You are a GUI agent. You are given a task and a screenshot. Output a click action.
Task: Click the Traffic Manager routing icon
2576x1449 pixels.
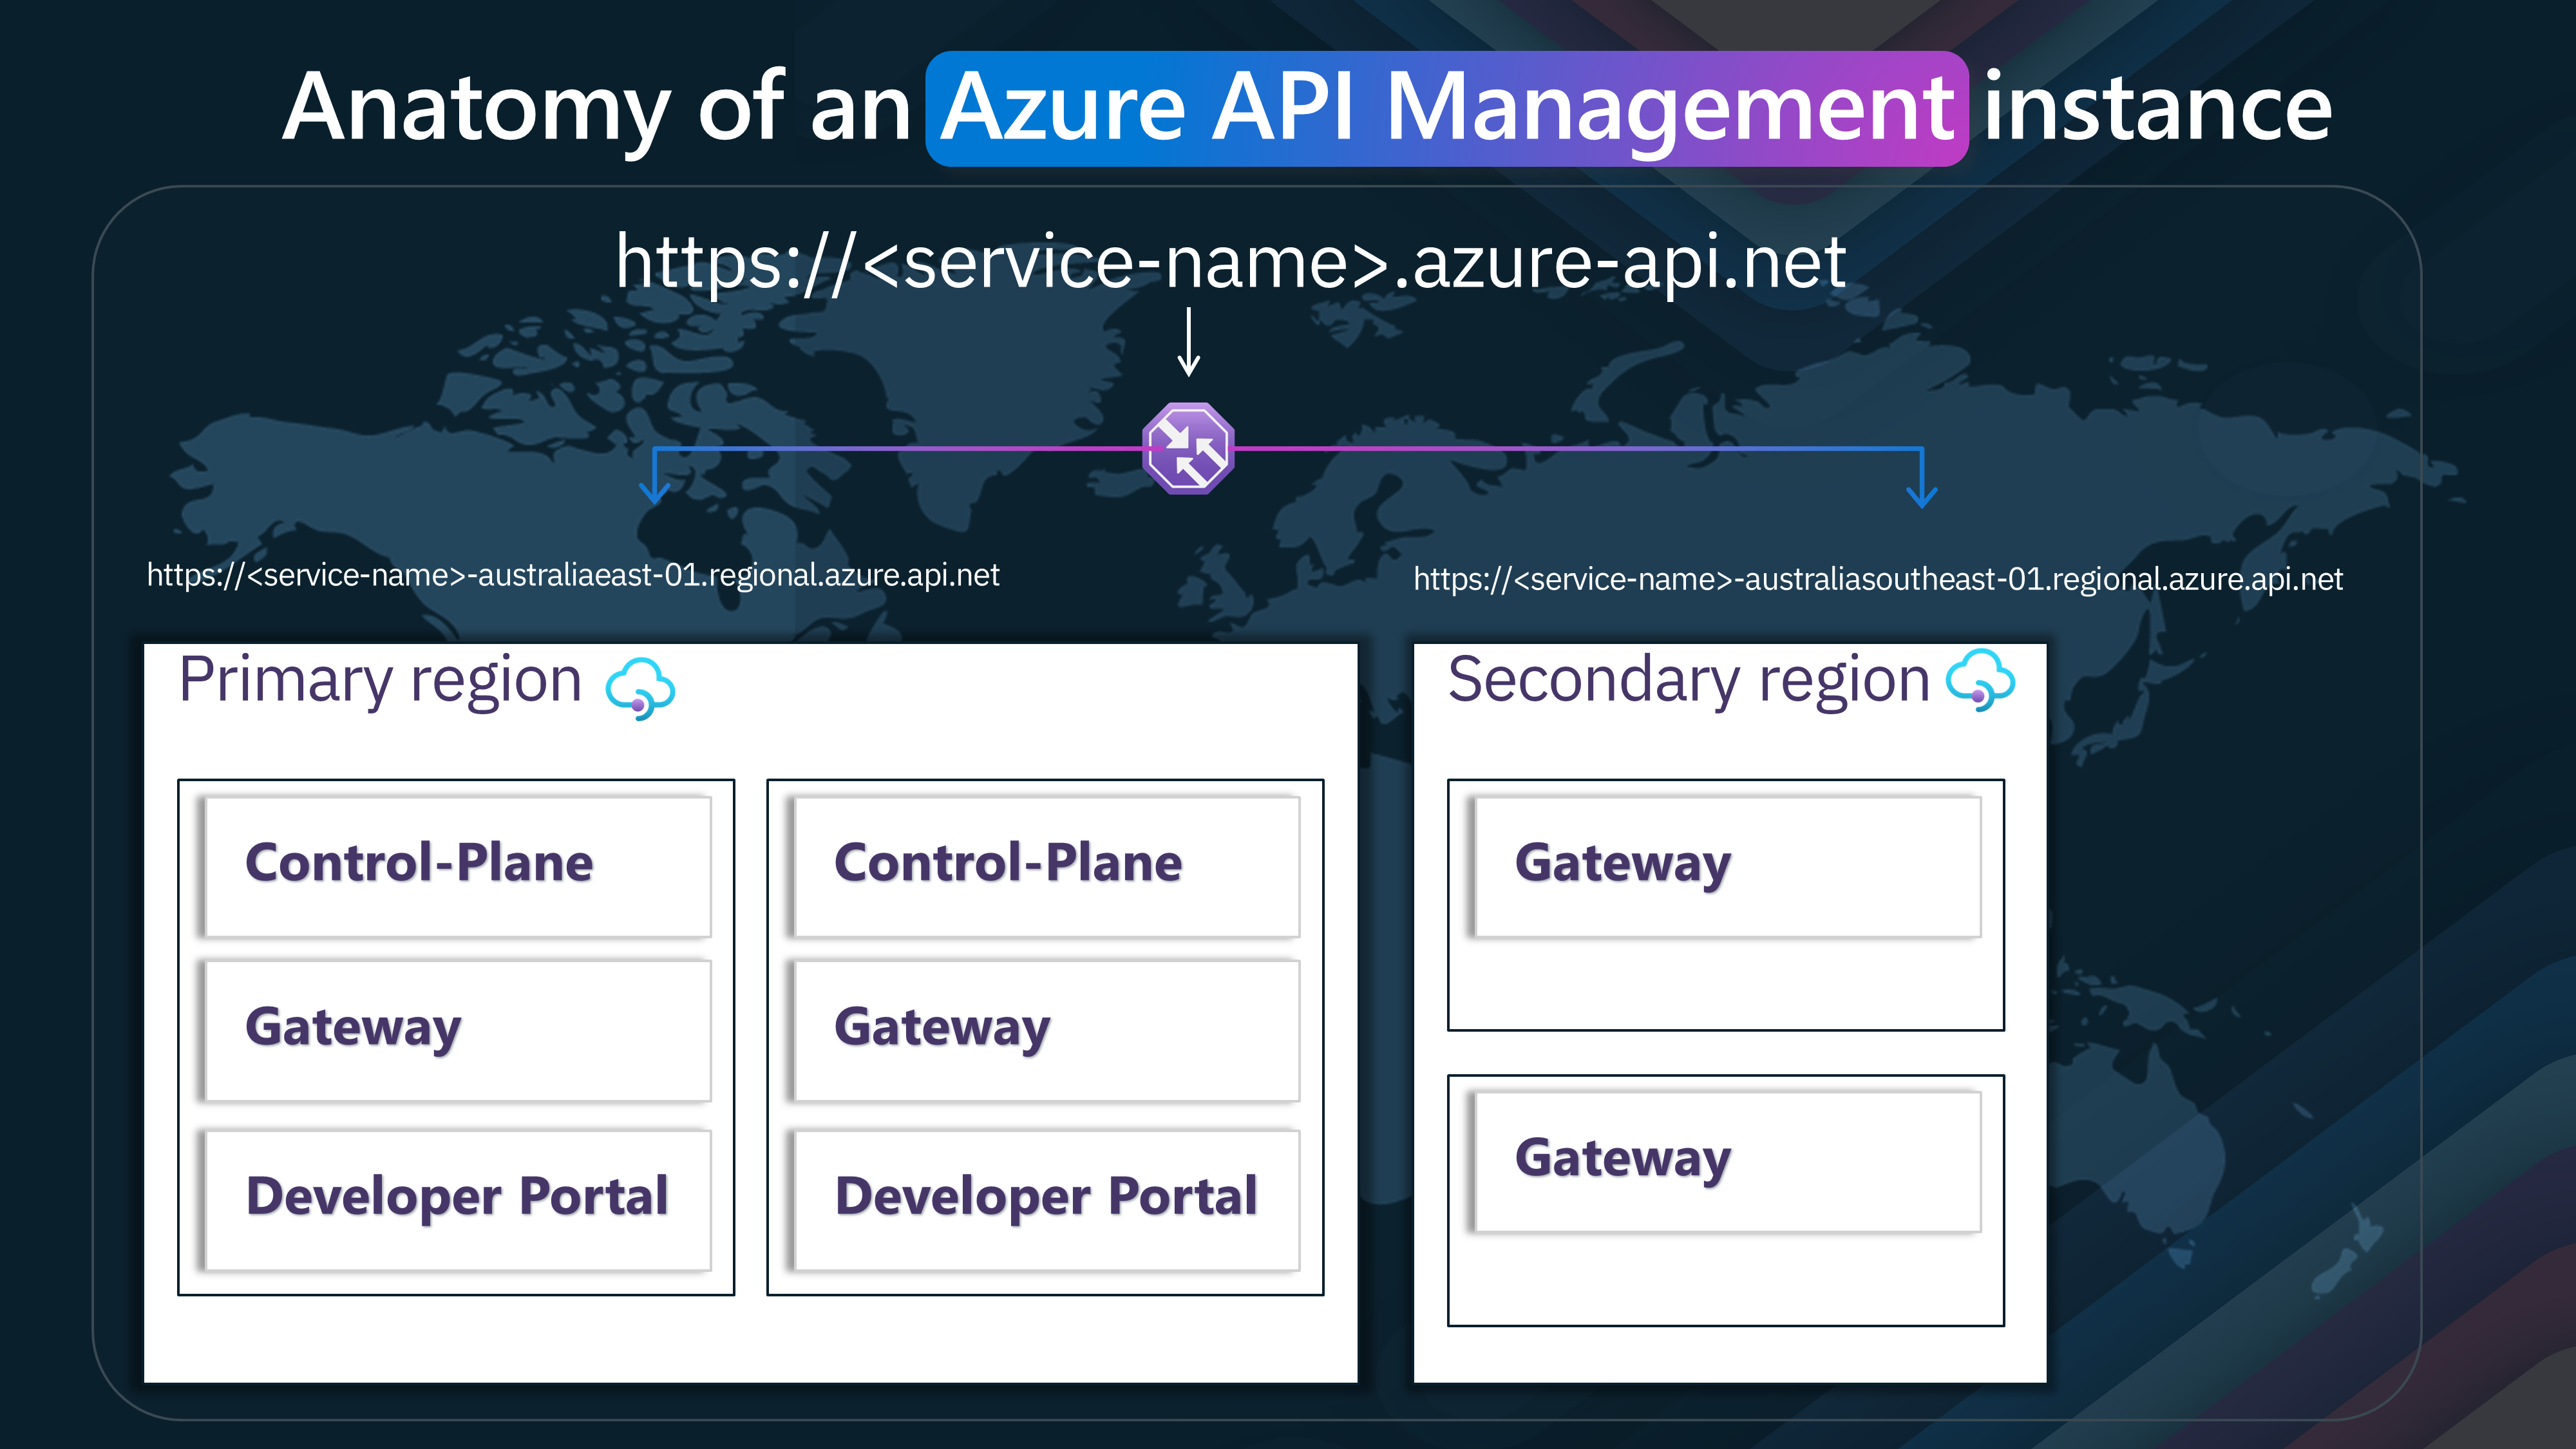point(1188,448)
